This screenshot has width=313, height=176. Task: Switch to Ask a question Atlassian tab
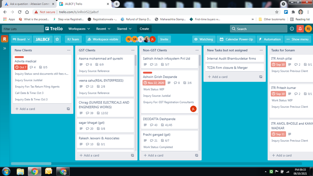coord(29,4)
